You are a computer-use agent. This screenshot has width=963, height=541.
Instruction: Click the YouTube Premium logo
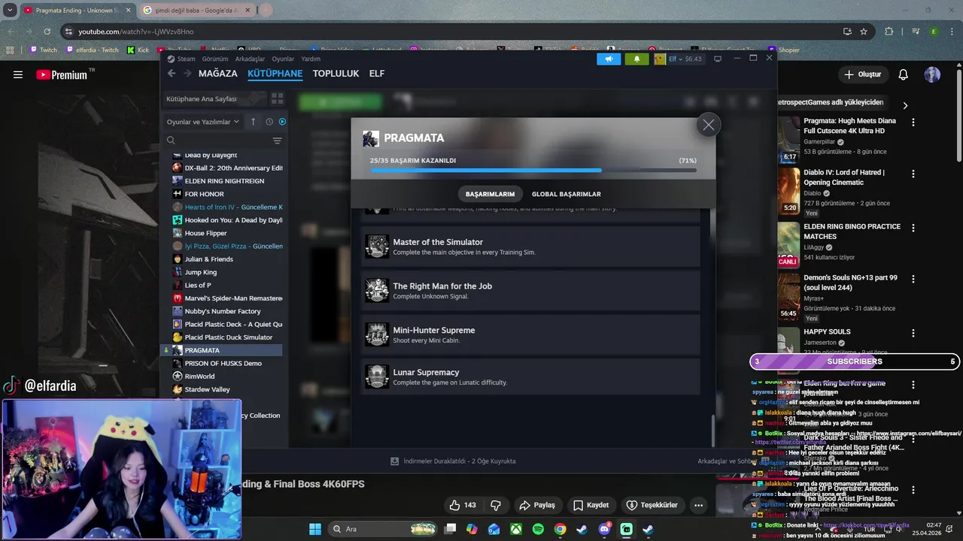[62, 74]
